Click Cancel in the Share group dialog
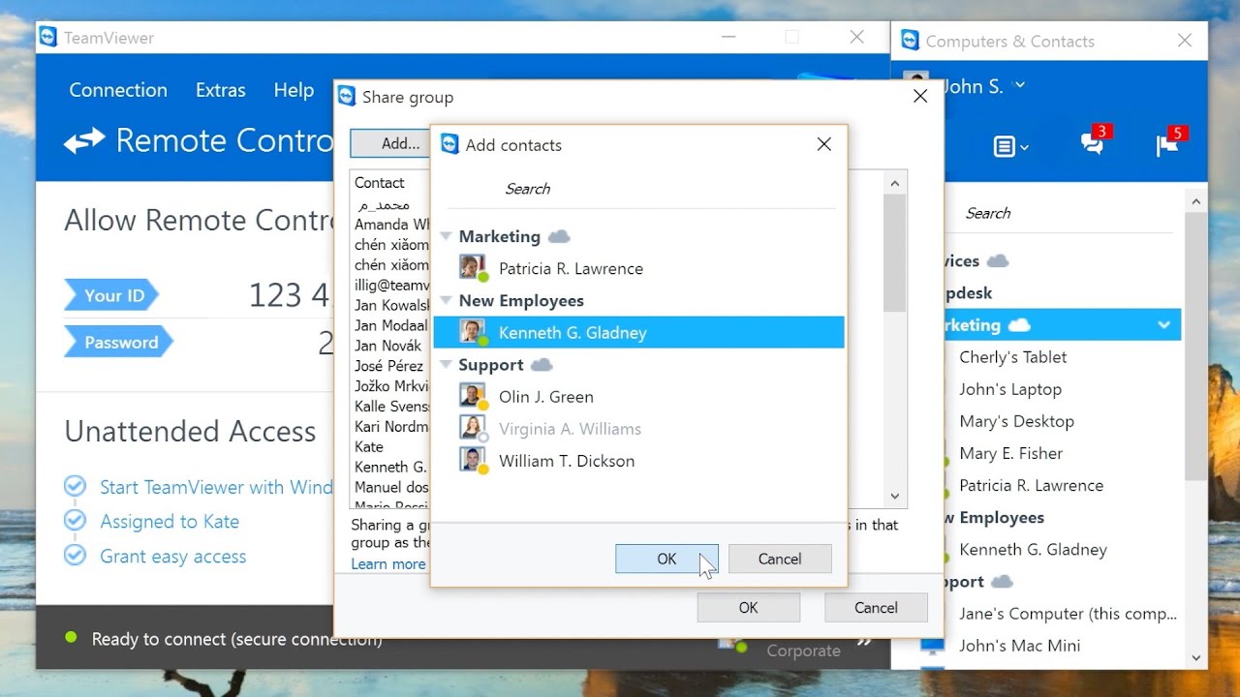Viewport: 1240px width, 697px height. (876, 607)
